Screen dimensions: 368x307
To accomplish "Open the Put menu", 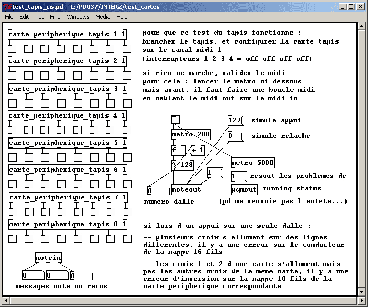I will pyautogui.click(x=39, y=17).
